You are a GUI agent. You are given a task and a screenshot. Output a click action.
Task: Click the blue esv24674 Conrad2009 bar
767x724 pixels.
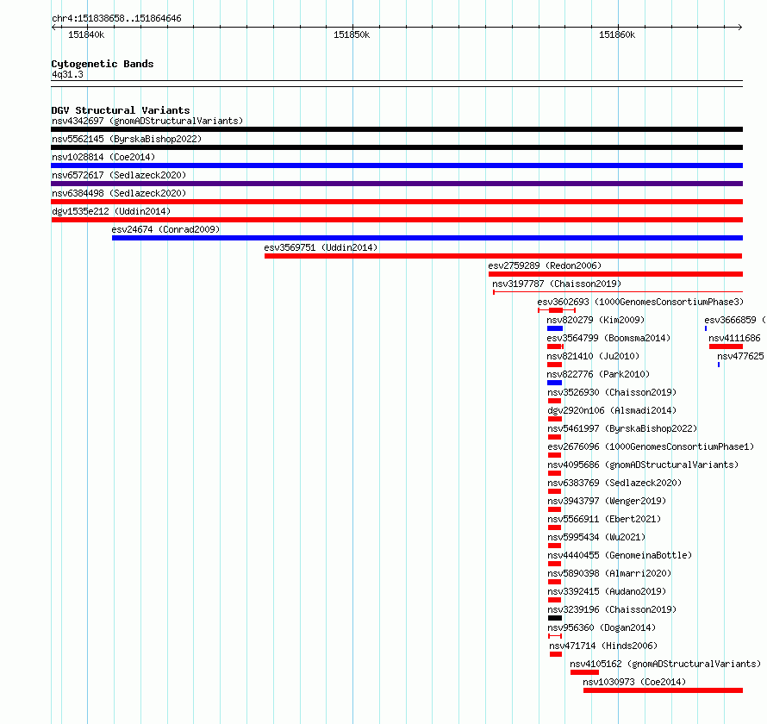click(427, 238)
